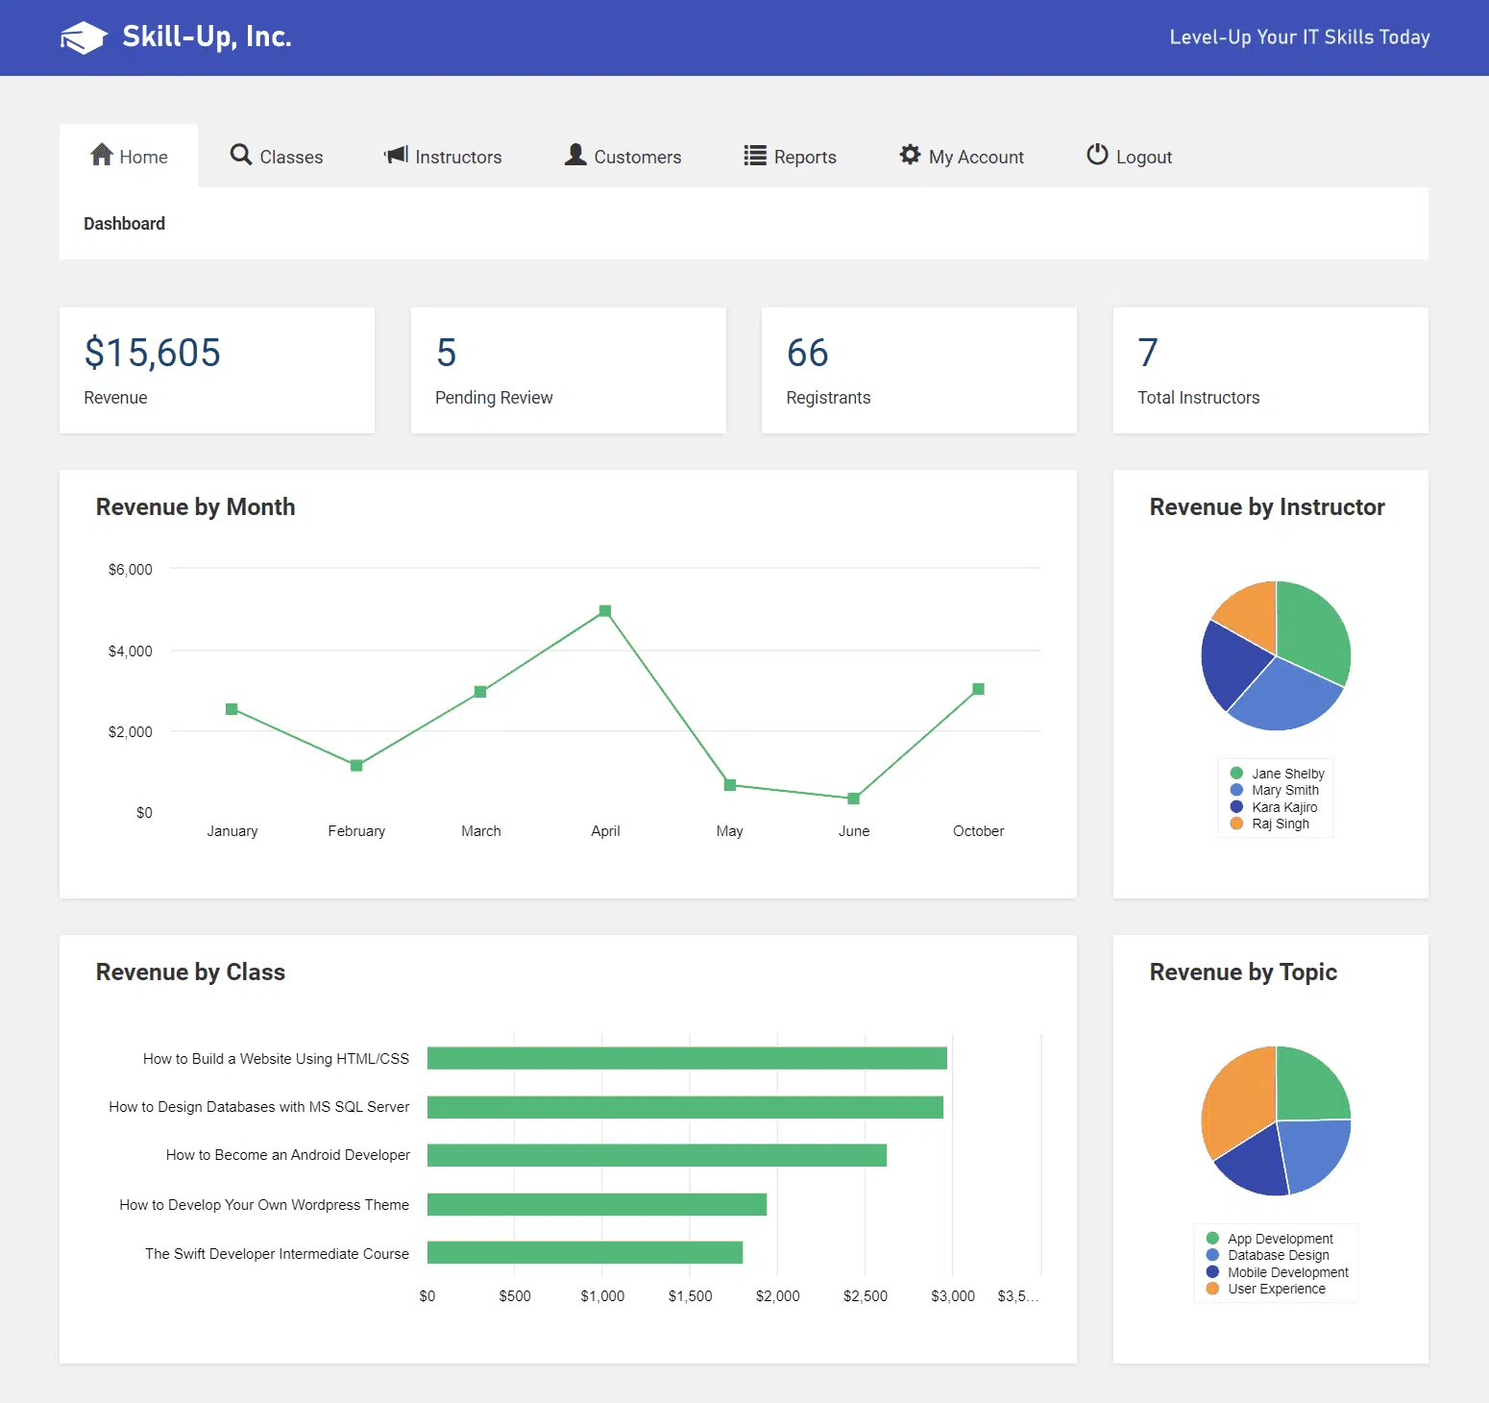This screenshot has width=1489, height=1403.
Task: Click the My Account gear icon
Action: (910, 155)
